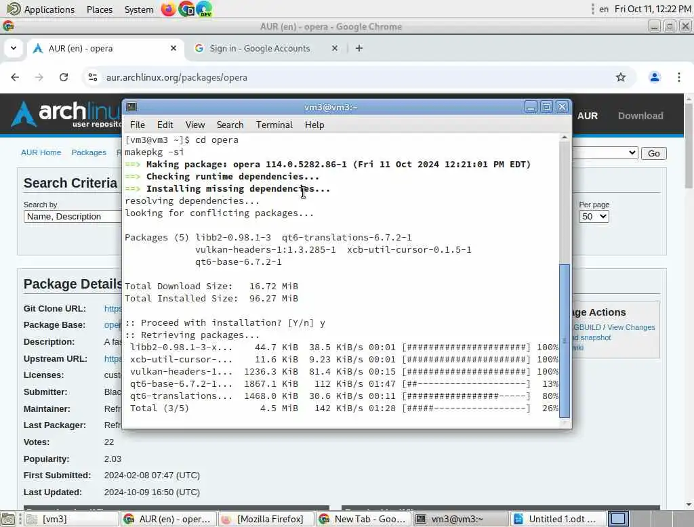Image resolution: width=694 pixels, height=527 pixels.
Task: Click the Packages link in AUR nav
Action: click(x=89, y=152)
